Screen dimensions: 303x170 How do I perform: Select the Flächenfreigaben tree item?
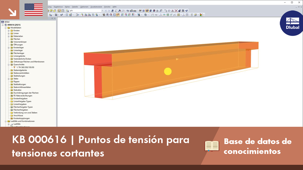pos(21,110)
